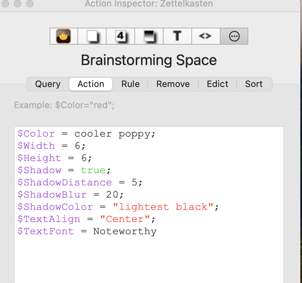Show the Edict tab
The image size is (302, 283).
(x=217, y=84)
